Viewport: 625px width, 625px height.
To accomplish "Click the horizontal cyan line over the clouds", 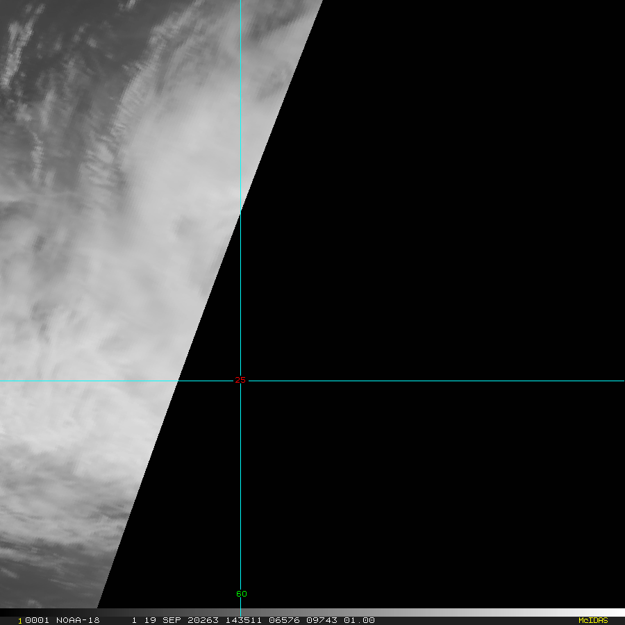I will coord(83,381).
